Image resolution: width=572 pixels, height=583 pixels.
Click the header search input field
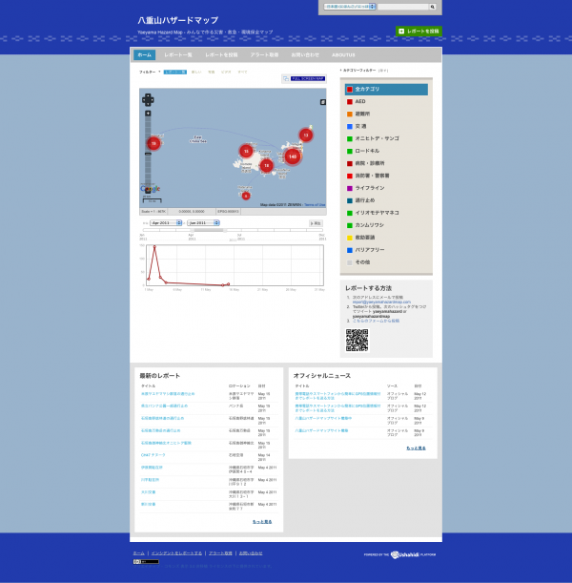[x=402, y=7]
